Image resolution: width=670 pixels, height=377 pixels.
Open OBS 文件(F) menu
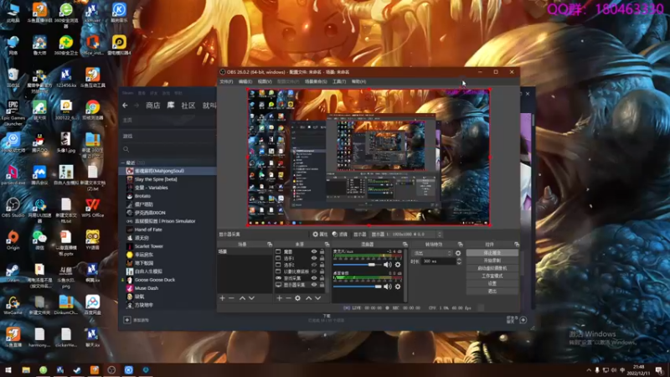pyautogui.click(x=226, y=81)
